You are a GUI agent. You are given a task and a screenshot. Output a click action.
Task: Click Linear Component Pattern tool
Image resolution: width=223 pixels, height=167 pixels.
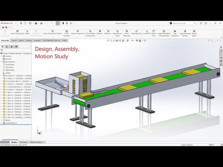(x=53, y=32)
